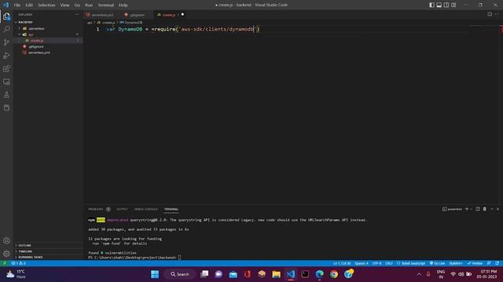The image size is (503, 282).
Task: Open the editor more actions menu
Action: [x=497, y=14]
